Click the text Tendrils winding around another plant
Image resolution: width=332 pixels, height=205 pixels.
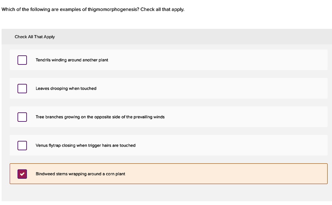[x=72, y=60]
